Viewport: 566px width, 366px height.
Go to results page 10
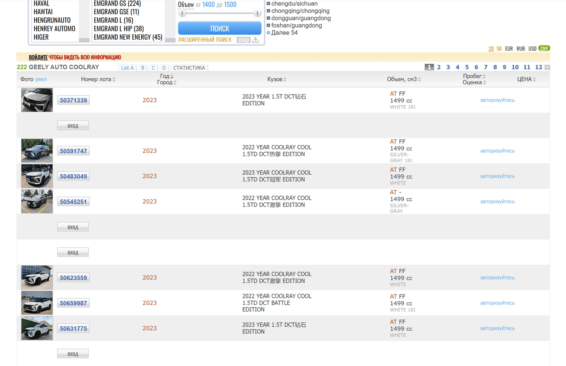[x=515, y=67]
